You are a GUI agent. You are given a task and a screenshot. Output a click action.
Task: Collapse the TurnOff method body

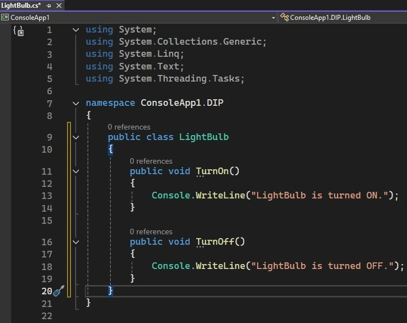[x=76, y=242]
